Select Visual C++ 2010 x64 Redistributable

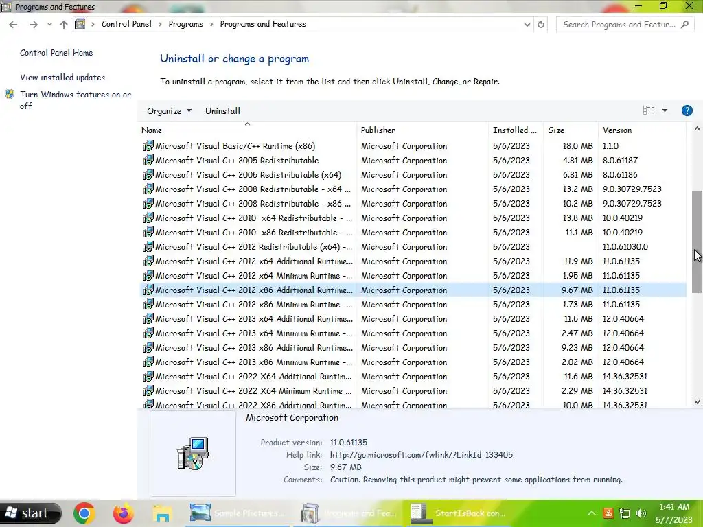413,218
